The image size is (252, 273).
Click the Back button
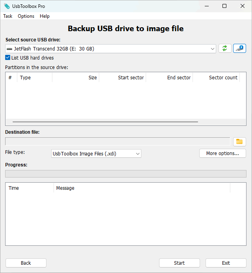26,263
